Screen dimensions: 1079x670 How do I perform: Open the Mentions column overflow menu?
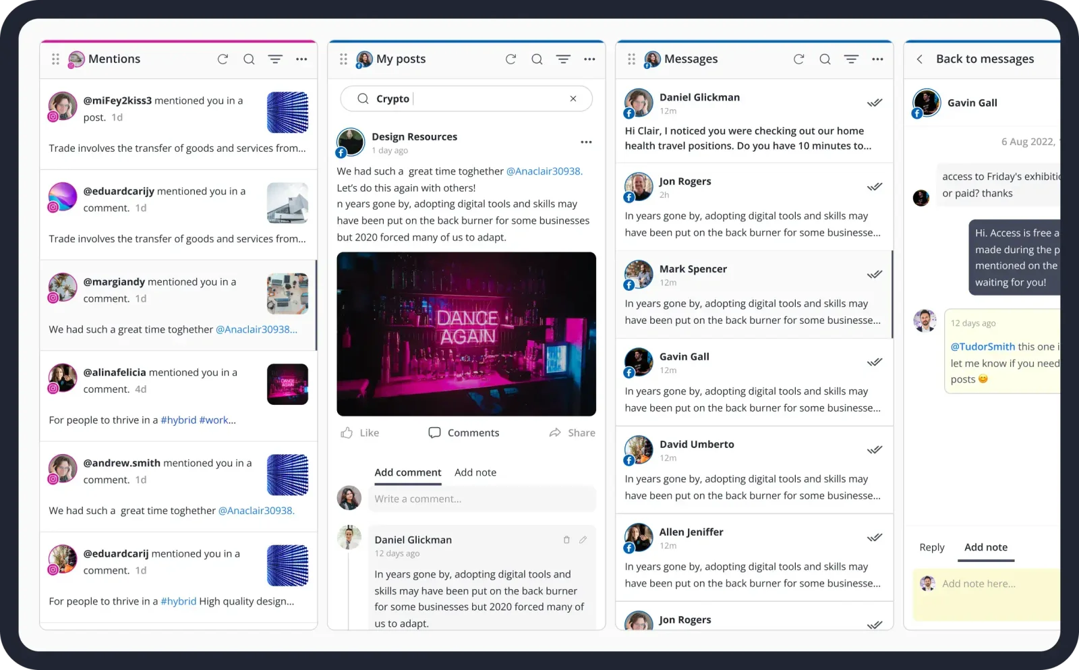click(301, 59)
